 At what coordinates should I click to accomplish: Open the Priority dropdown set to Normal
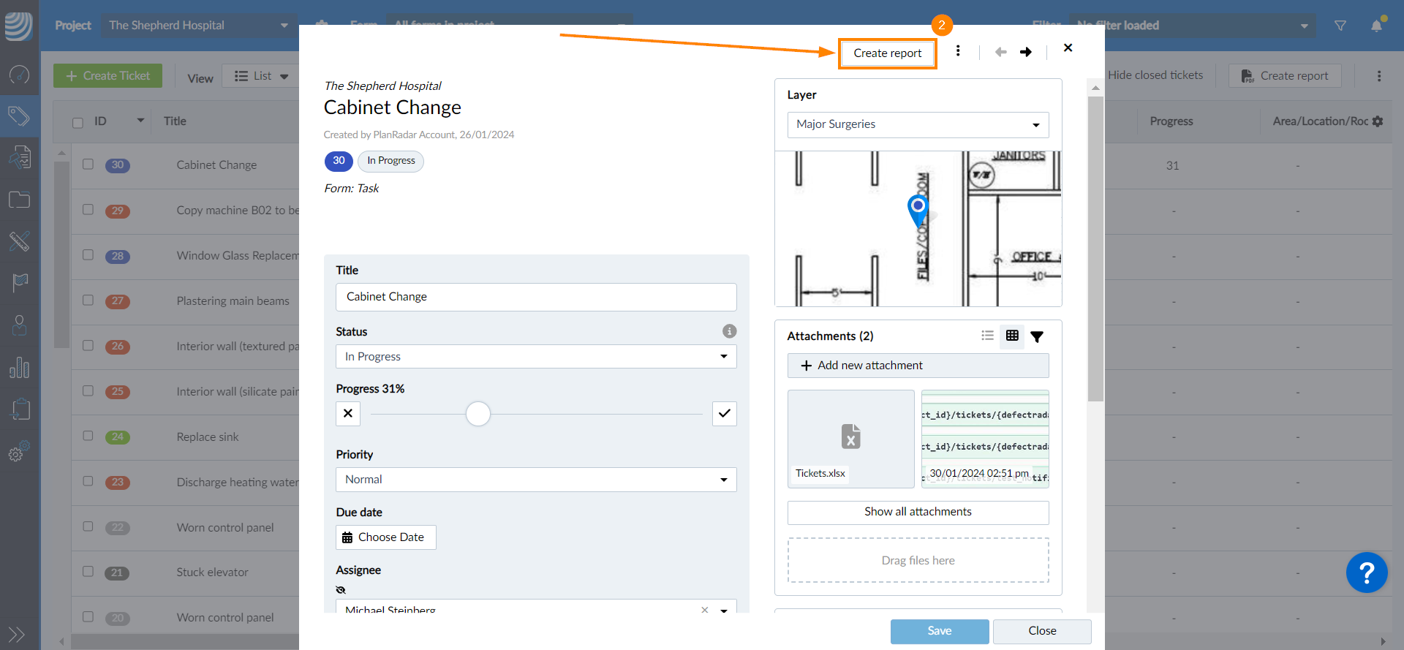point(535,480)
